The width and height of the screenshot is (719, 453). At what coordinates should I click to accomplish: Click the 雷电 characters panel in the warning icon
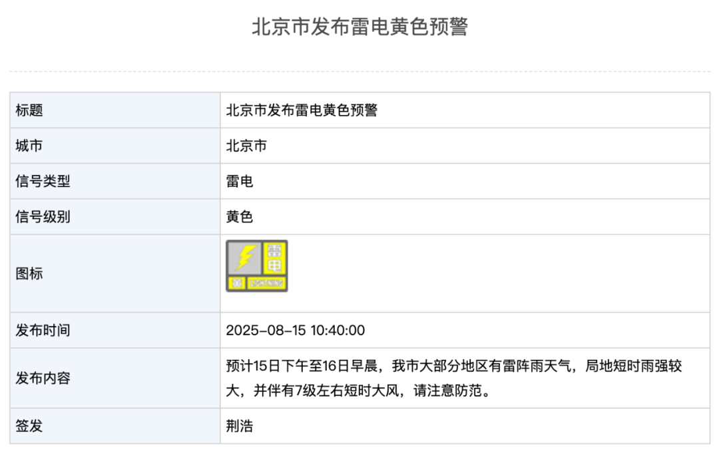274,259
